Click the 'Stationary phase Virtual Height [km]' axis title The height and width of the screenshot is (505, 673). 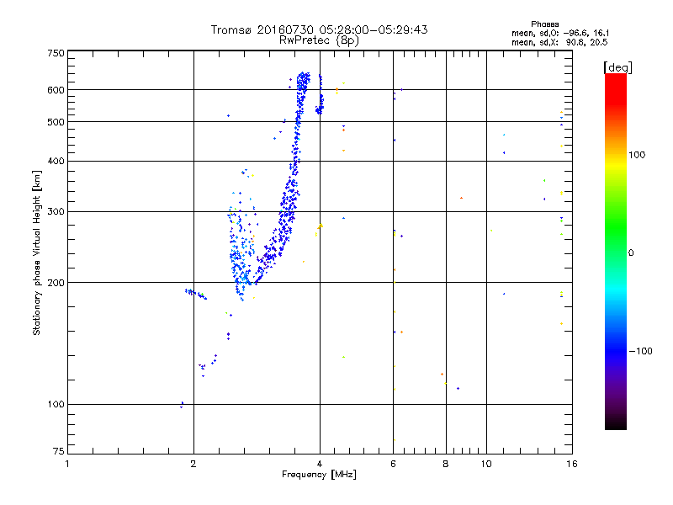pyautogui.click(x=37, y=252)
